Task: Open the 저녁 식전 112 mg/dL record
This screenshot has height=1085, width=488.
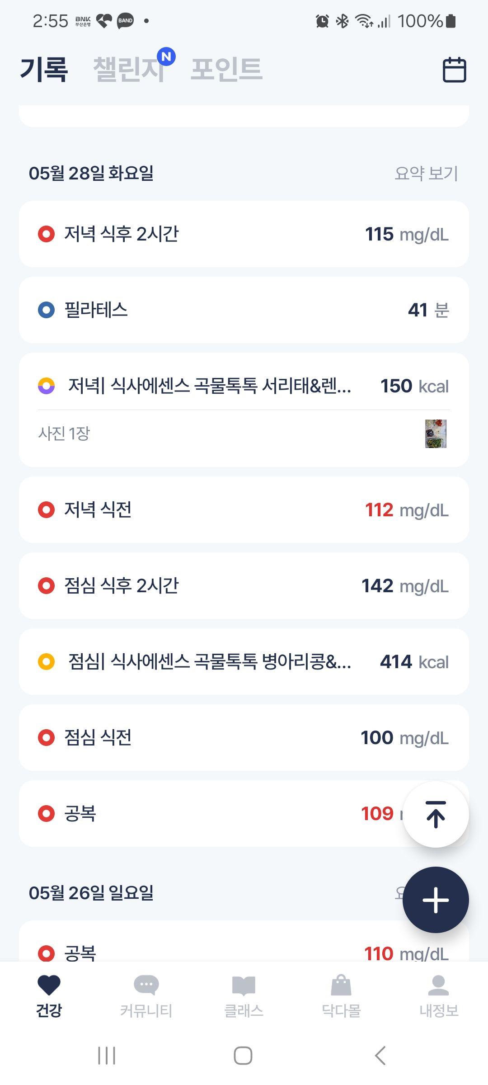Action: 244,509
